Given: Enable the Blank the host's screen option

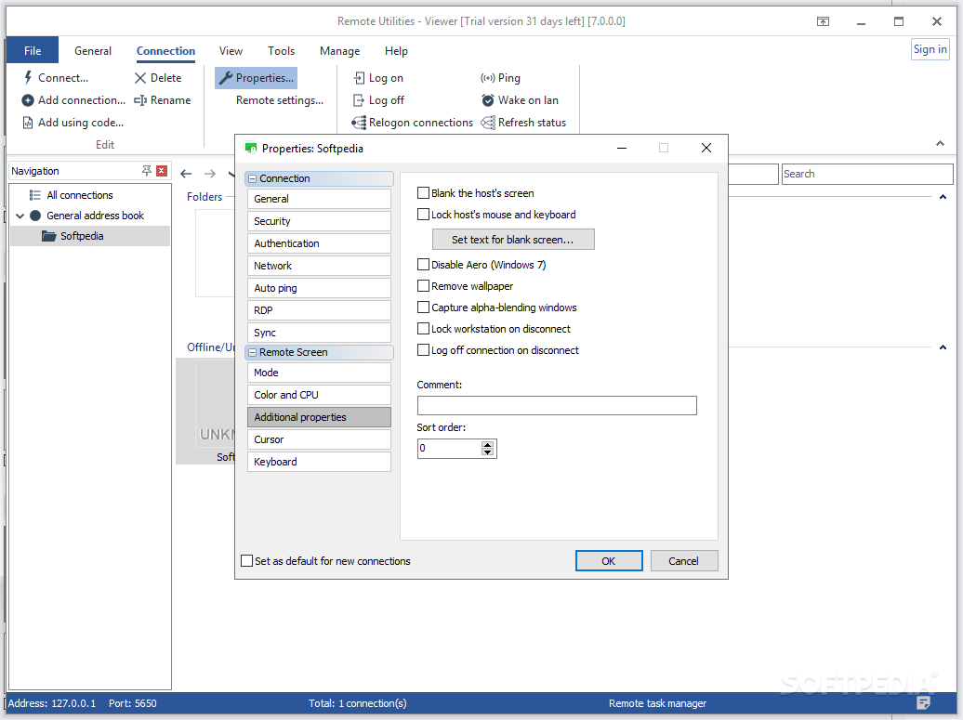Looking at the screenshot, I should (423, 193).
